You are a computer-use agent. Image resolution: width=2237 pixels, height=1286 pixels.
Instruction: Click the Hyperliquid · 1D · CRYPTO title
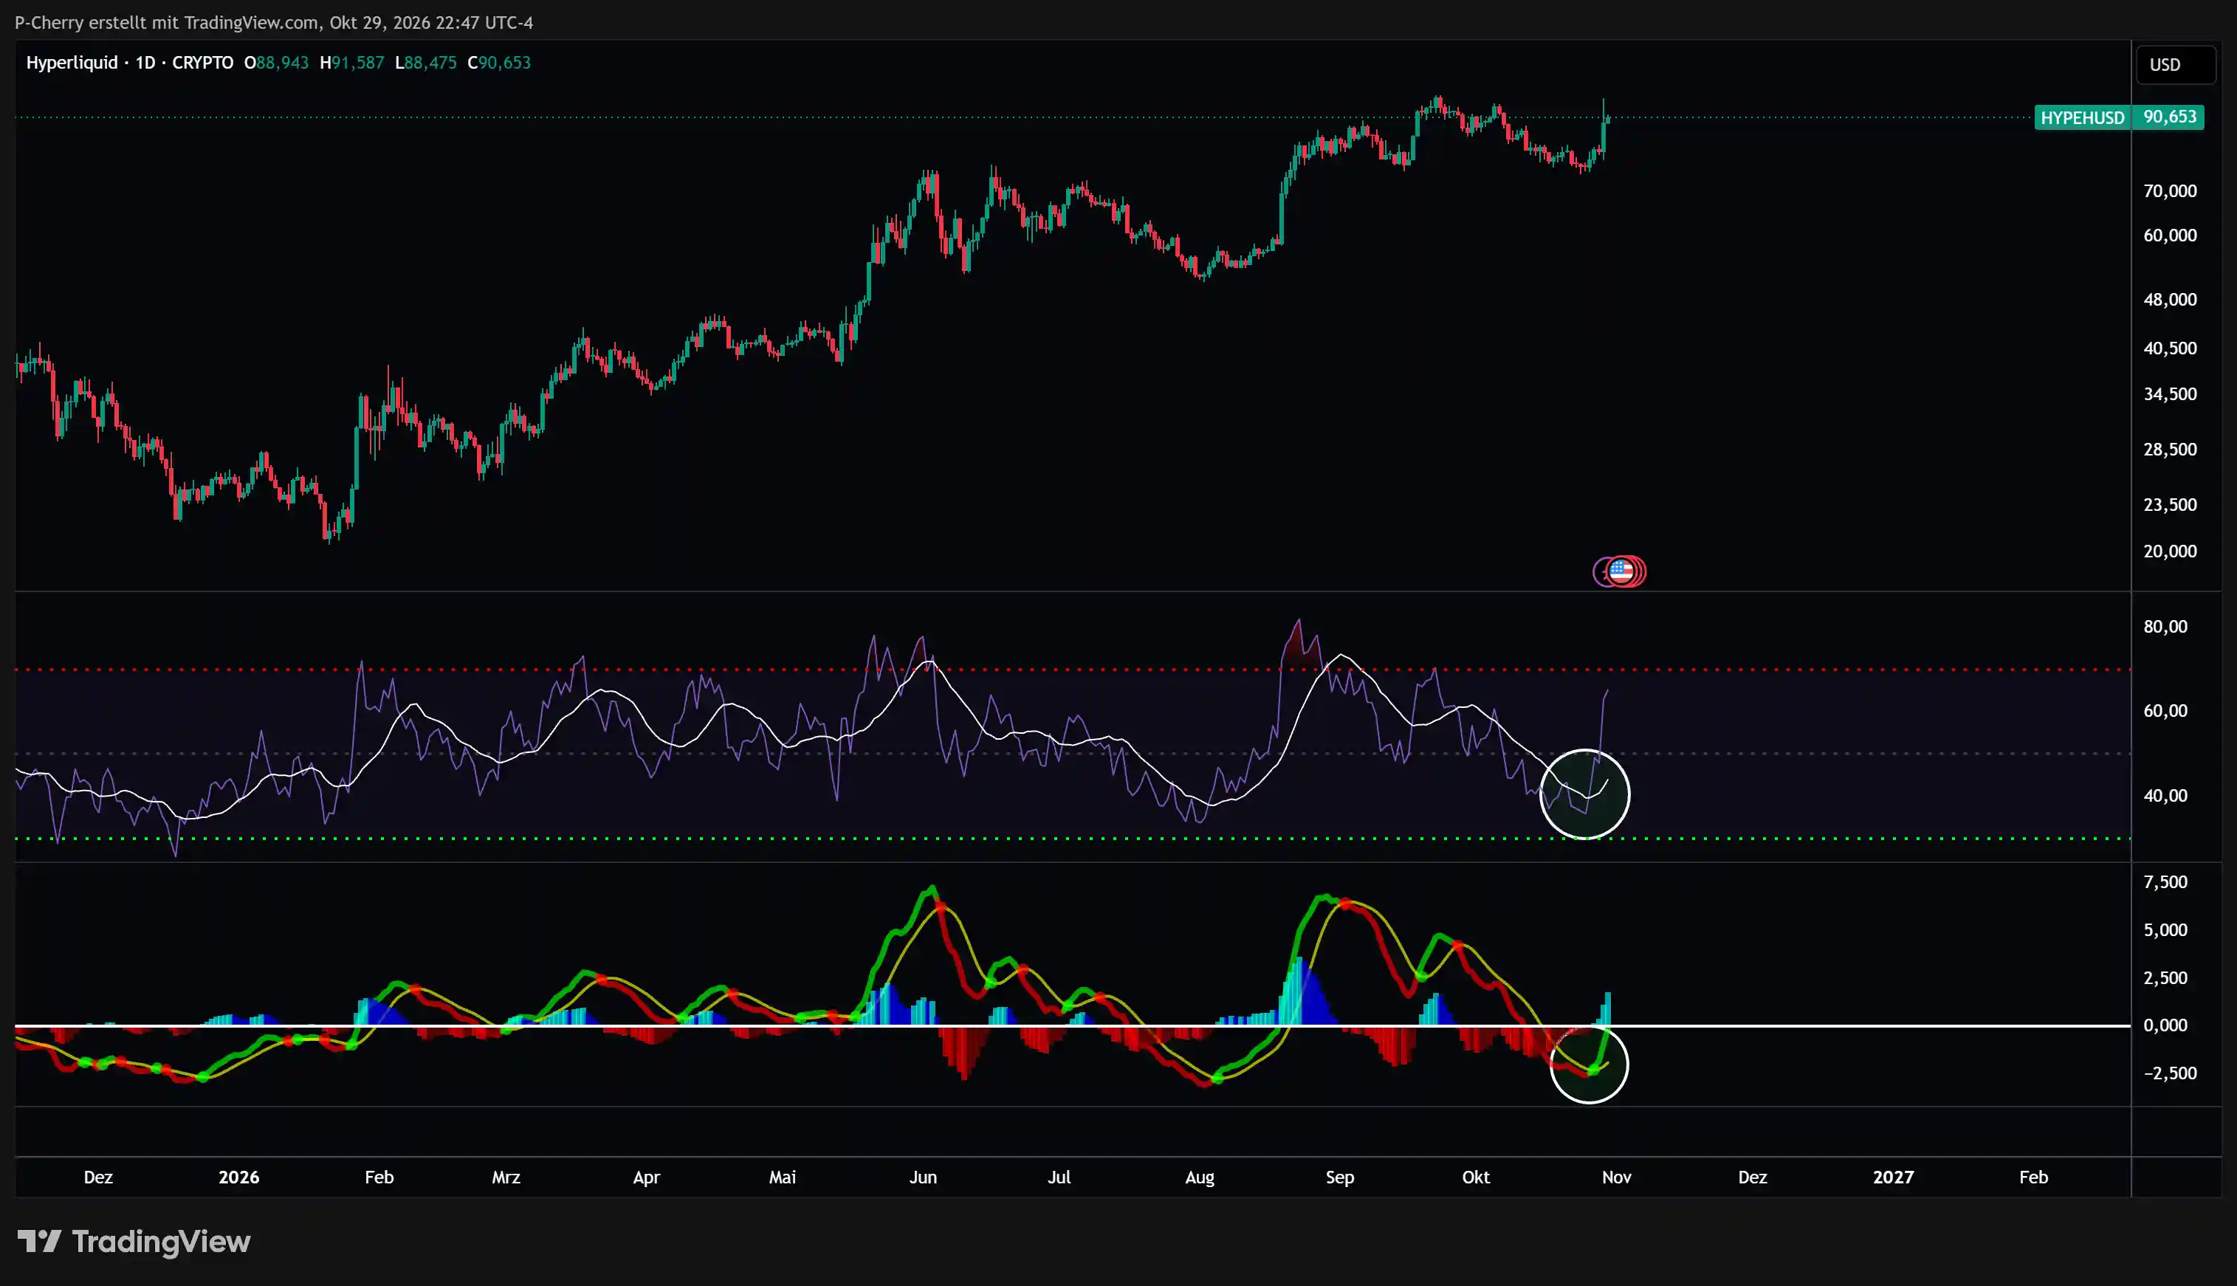[x=130, y=63]
